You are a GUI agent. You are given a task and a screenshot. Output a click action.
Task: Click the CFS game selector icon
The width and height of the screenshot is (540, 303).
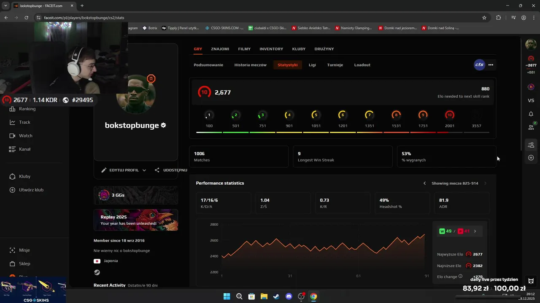coord(479,65)
